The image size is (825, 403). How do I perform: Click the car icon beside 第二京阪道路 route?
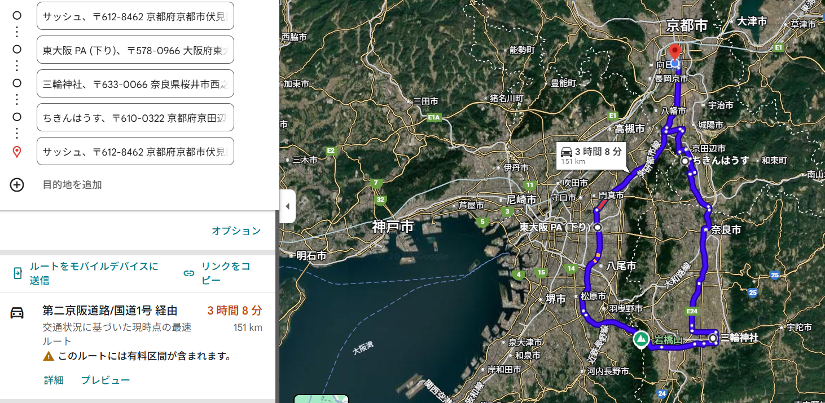click(x=17, y=313)
